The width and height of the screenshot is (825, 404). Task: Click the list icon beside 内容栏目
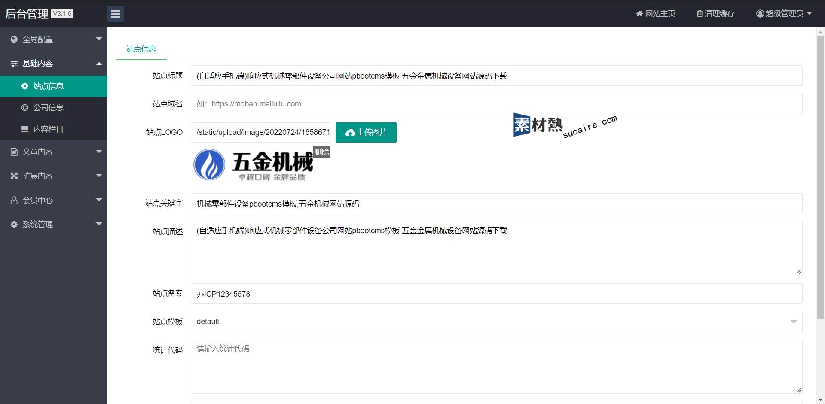click(x=25, y=129)
